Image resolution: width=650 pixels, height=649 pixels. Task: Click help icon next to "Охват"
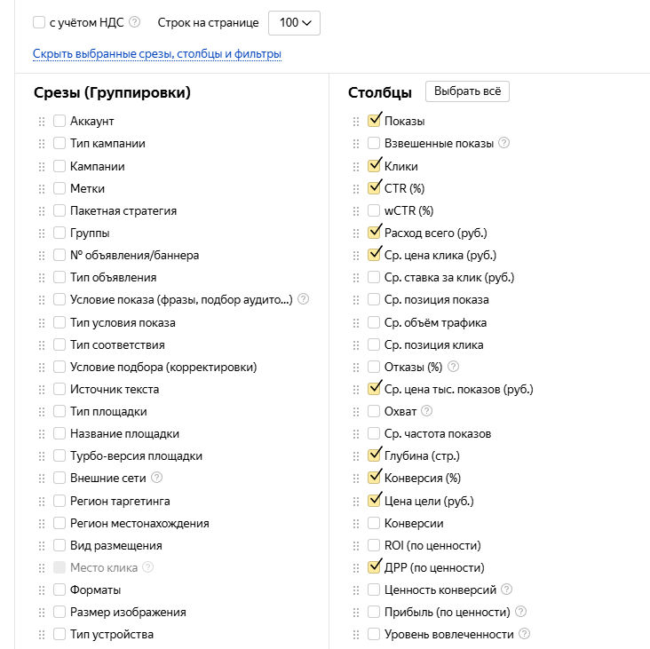coord(427,411)
